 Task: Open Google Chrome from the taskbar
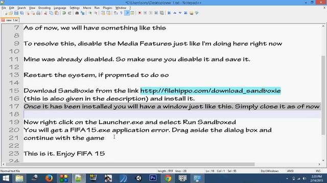(168, 178)
